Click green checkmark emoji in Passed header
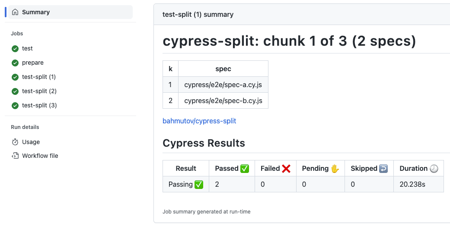The height and width of the screenshot is (226, 450). tap(245, 169)
